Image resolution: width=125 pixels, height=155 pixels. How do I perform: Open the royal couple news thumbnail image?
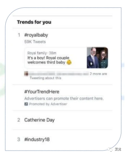pos(97,58)
